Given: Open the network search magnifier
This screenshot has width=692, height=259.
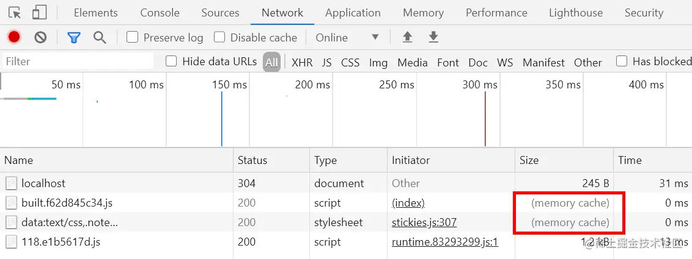Looking at the screenshot, I should (100, 37).
